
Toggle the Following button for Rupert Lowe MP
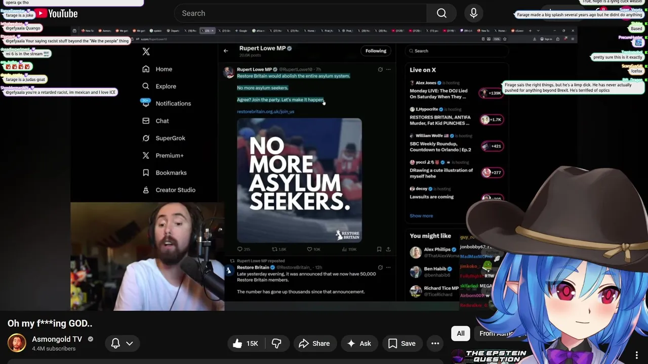click(x=376, y=51)
